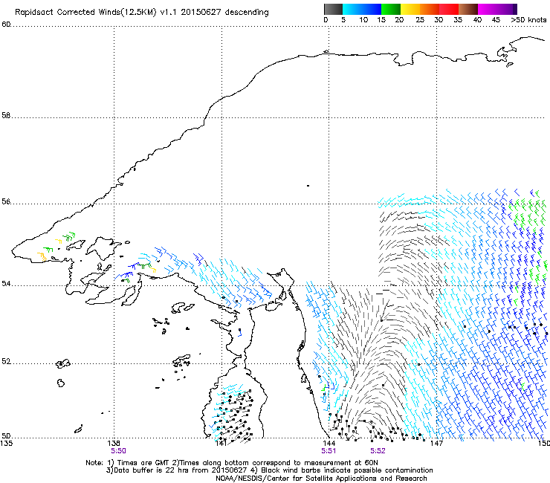Click the 'Times are GMT' note line
Viewport: 550px width, 483px height.
(232, 463)
